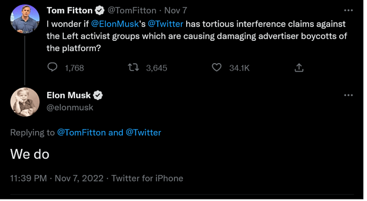Click @TomFitton in Replying to line

tap(81, 133)
